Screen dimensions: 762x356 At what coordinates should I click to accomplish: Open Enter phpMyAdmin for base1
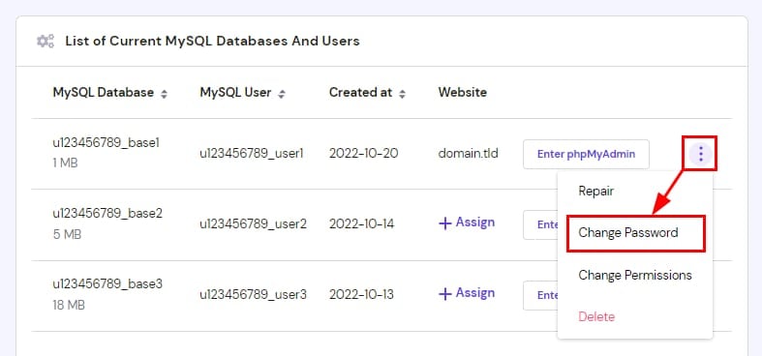tap(586, 155)
